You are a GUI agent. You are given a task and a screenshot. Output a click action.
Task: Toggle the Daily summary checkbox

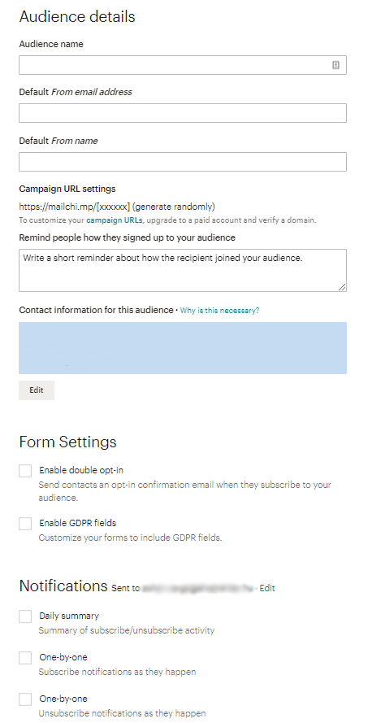pyautogui.click(x=25, y=616)
